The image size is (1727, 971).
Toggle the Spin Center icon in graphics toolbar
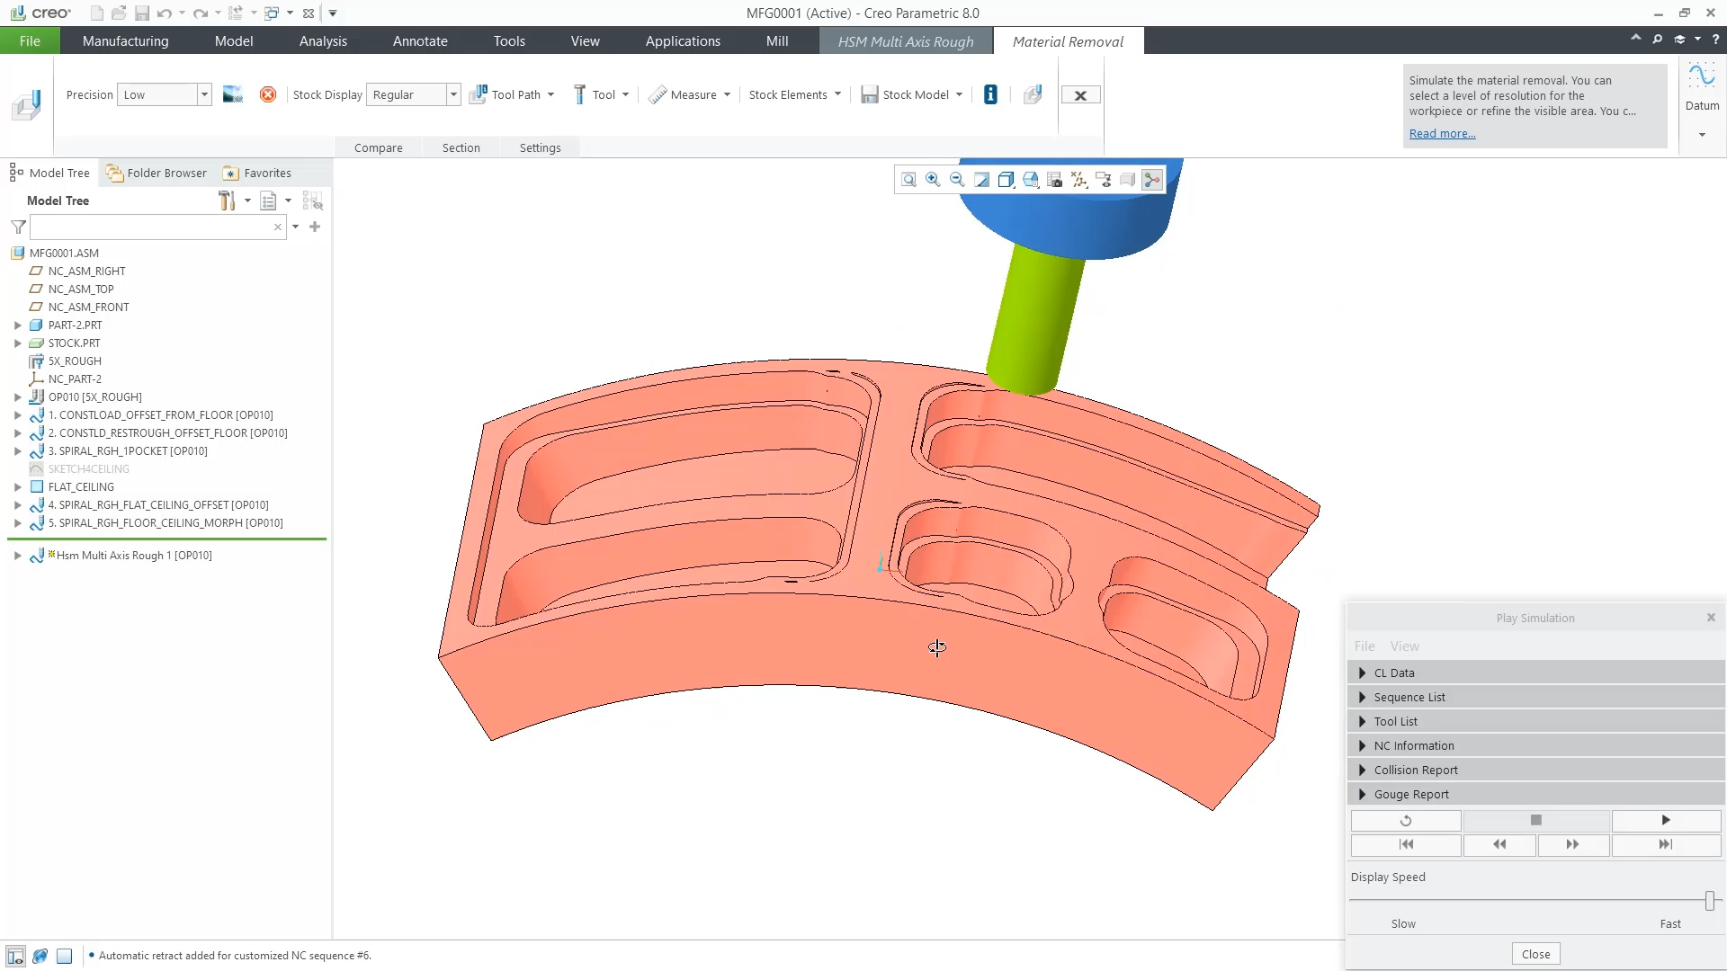[x=1152, y=180]
